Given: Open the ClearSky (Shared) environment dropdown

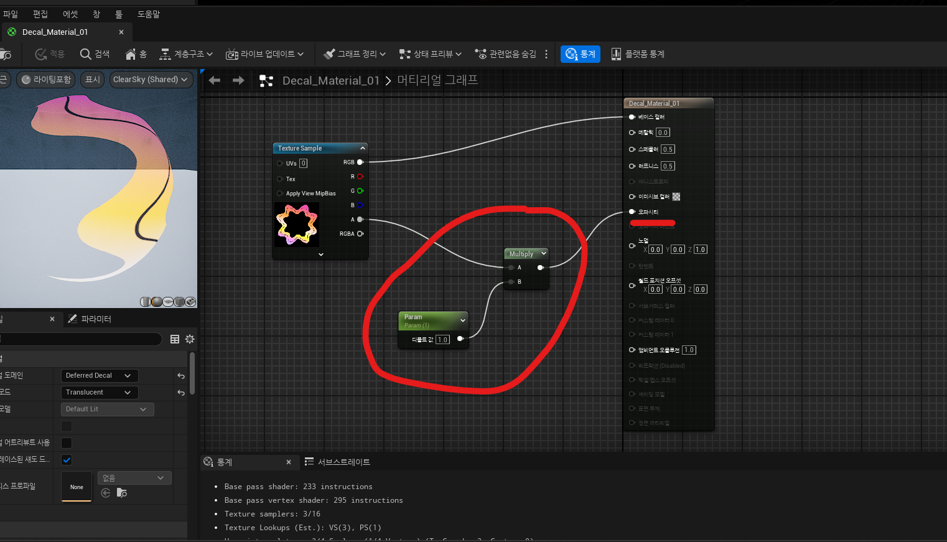Looking at the screenshot, I should pos(150,80).
